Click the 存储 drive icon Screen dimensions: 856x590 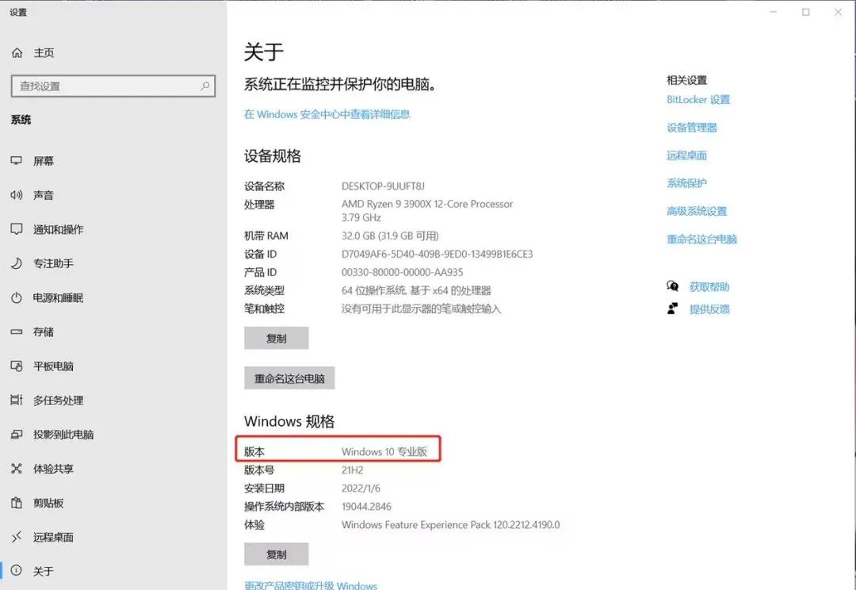[17, 331]
